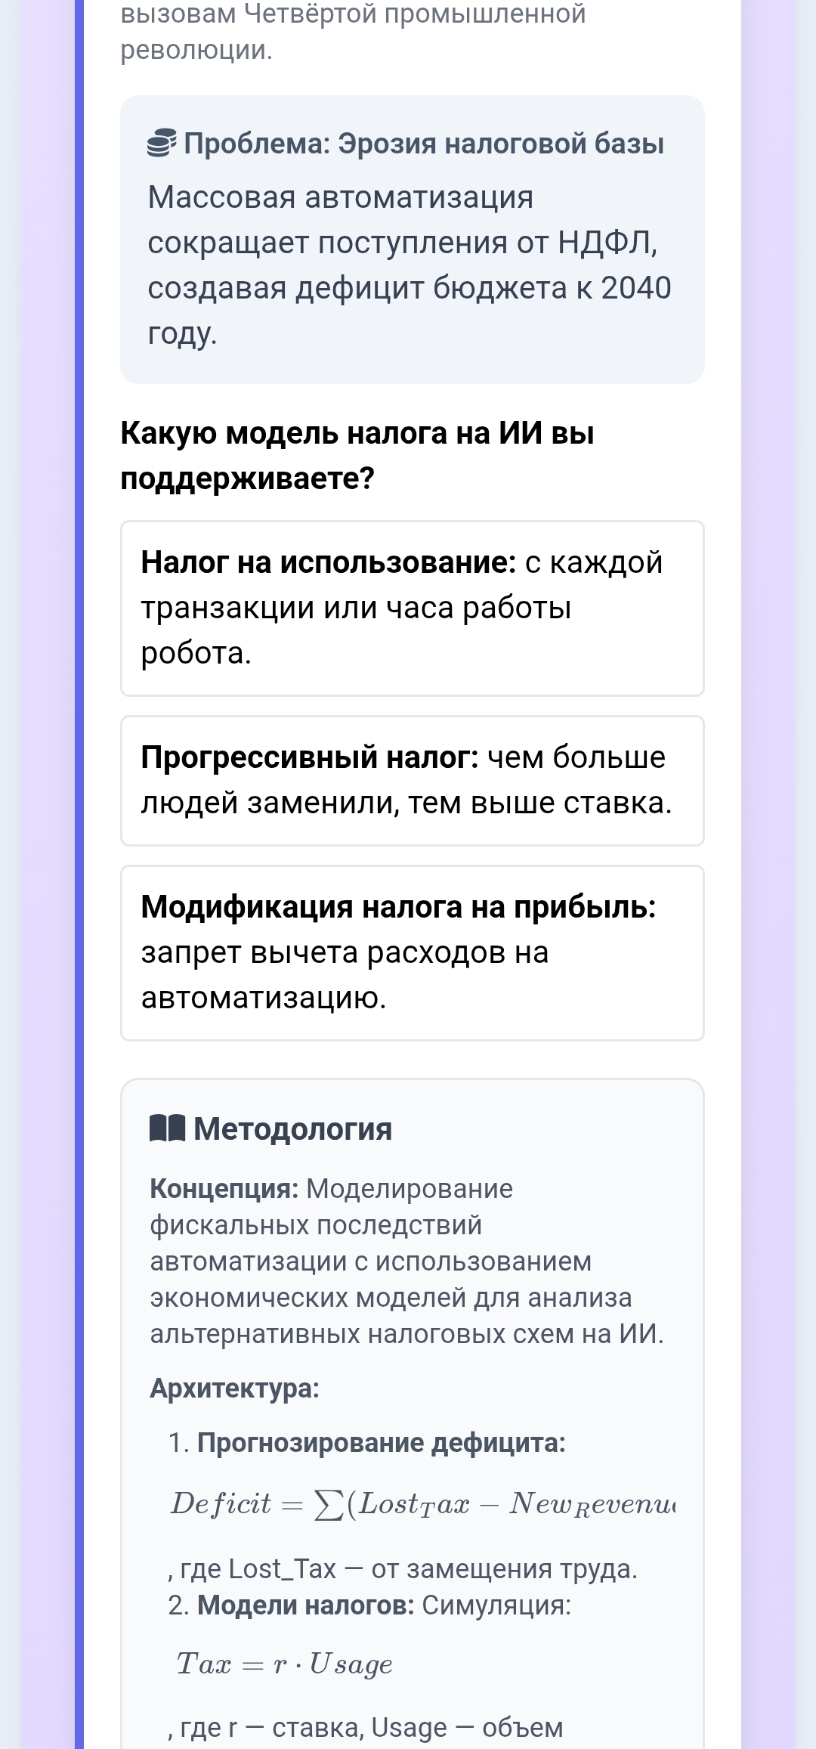Click the Массовая автоматизация problem description

pos(409,265)
